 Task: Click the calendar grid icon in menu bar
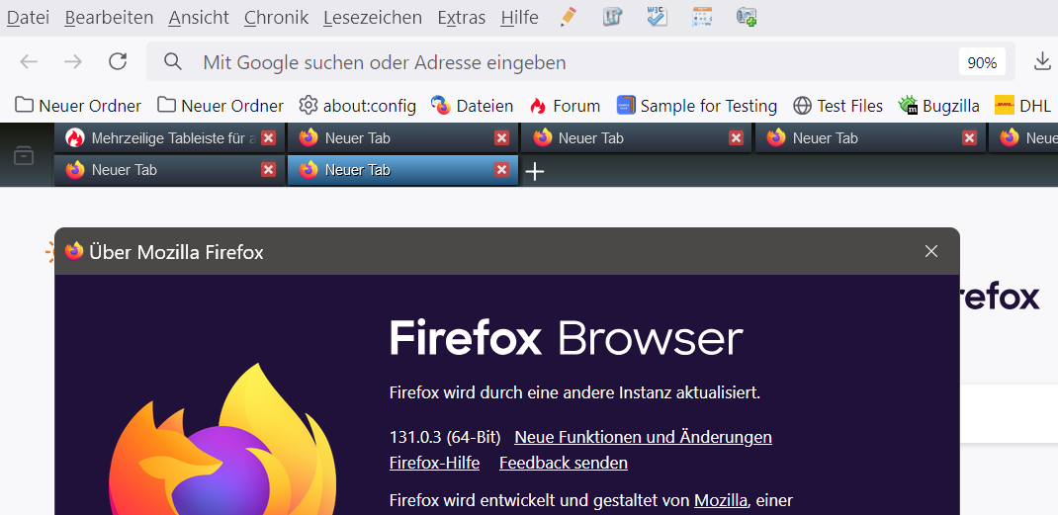coord(702,17)
